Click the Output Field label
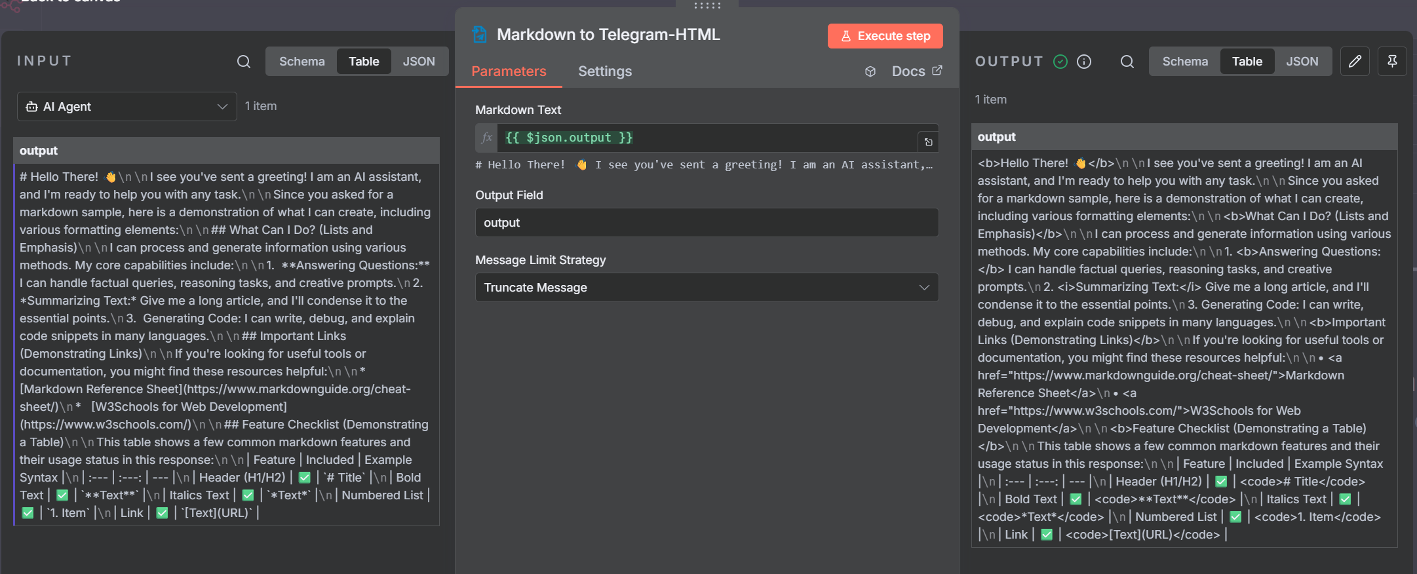The height and width of the screenshot is (574, 1417). point(509,195)
